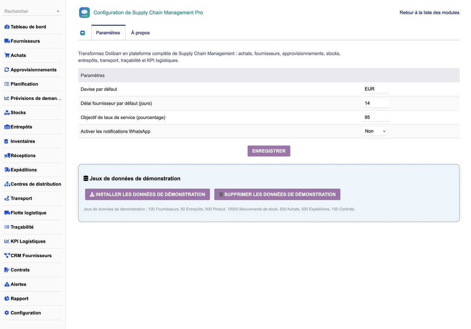Click the Flotte logistique truck icon

[x=7, y=213]
